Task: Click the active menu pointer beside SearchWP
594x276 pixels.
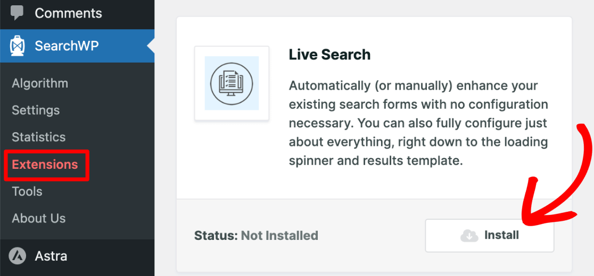Action: pos(151,46)
